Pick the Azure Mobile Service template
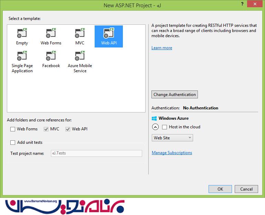 point(80,62)
